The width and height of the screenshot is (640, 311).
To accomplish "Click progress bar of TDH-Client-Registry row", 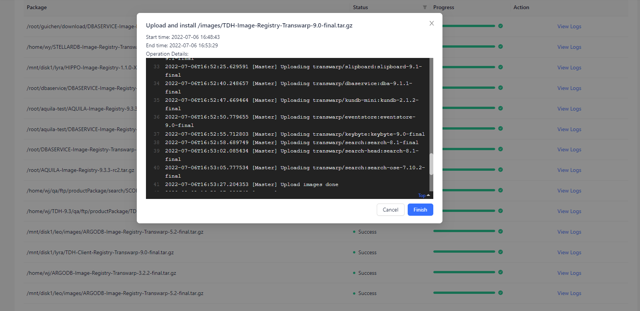I will click(x=464, y=252).
